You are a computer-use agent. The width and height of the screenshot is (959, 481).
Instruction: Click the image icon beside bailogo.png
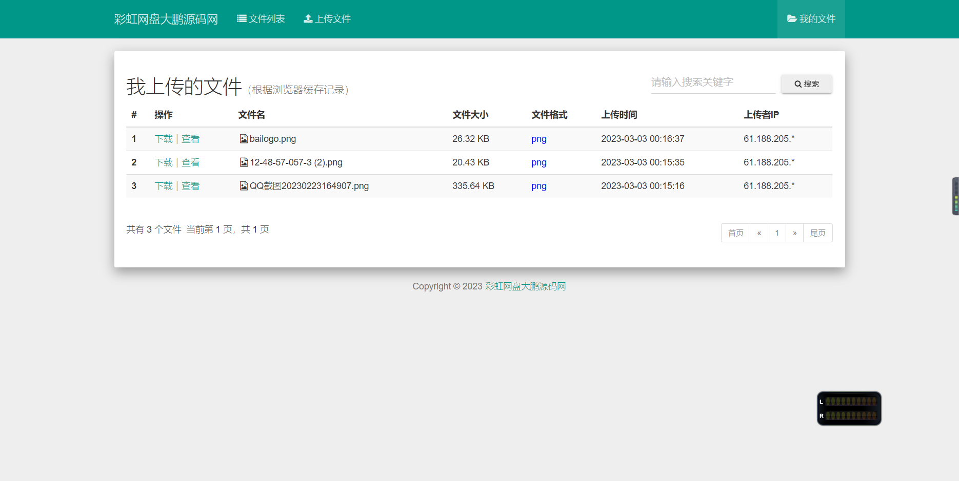[243, 138]
